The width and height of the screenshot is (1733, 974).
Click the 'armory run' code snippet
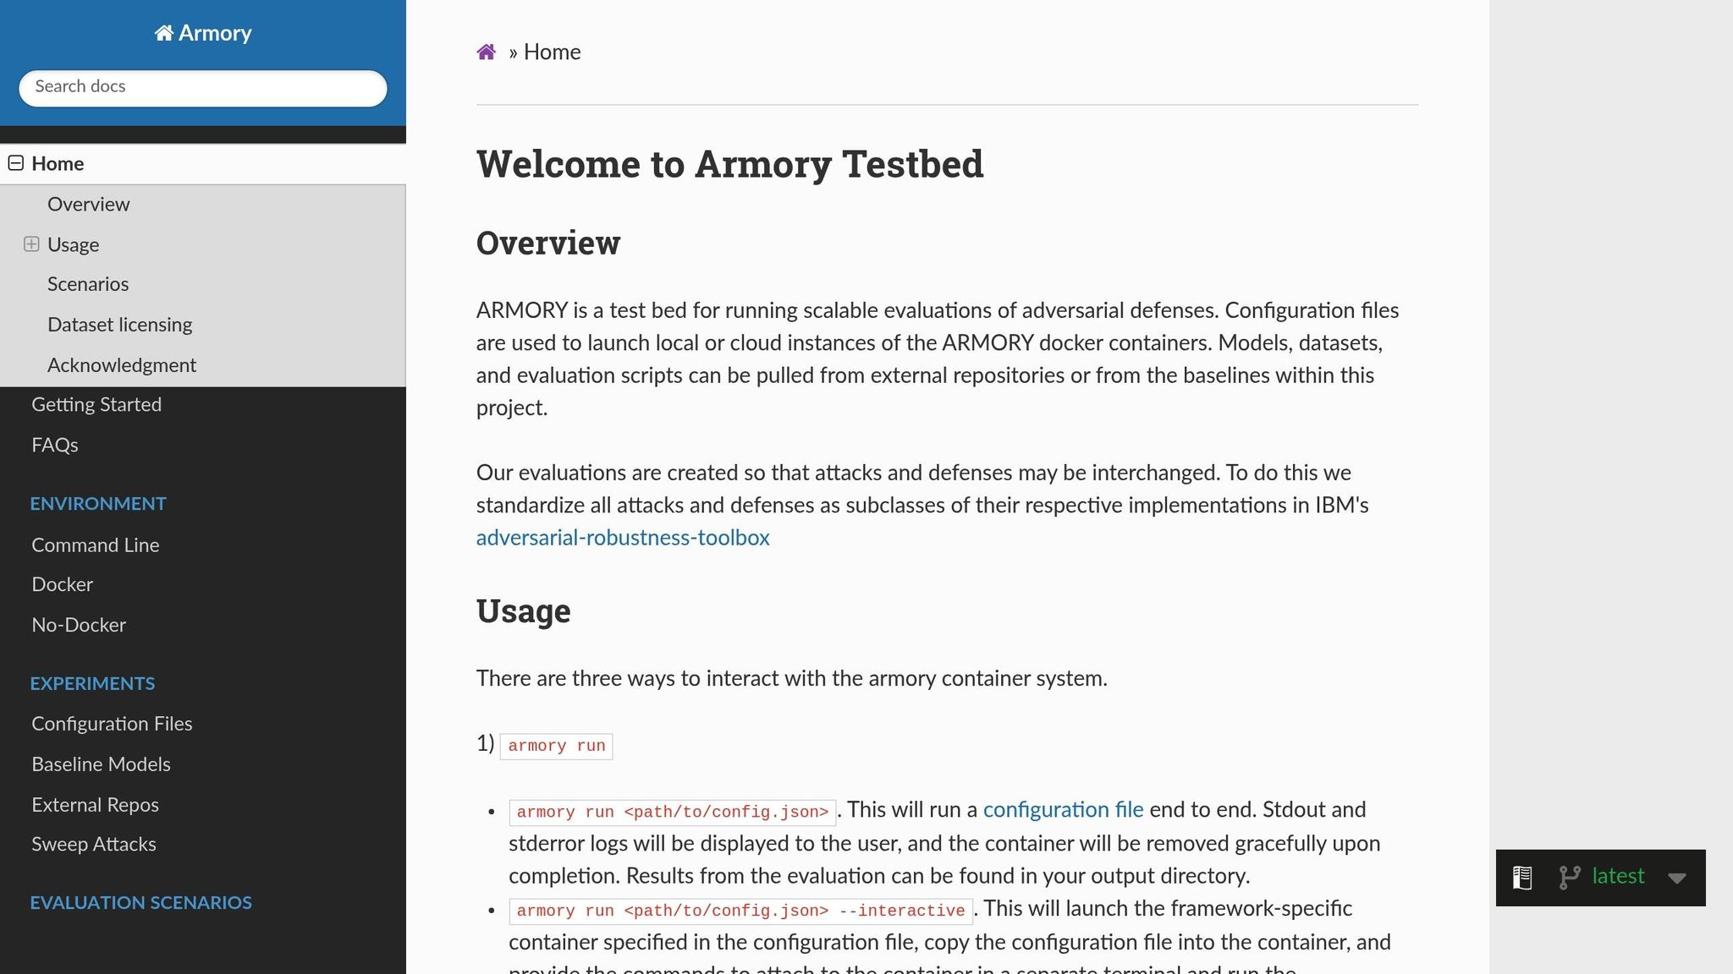[x=556, y=746]
